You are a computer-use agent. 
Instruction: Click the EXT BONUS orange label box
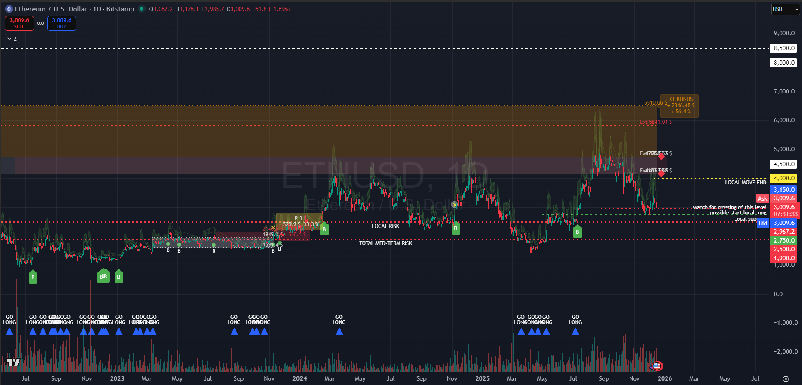tap(679, 106)
